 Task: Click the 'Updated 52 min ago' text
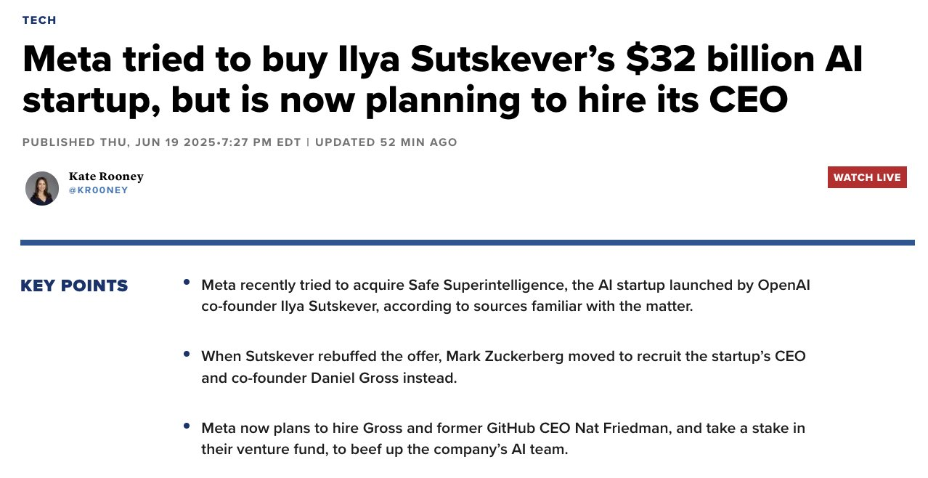point(386,142)
